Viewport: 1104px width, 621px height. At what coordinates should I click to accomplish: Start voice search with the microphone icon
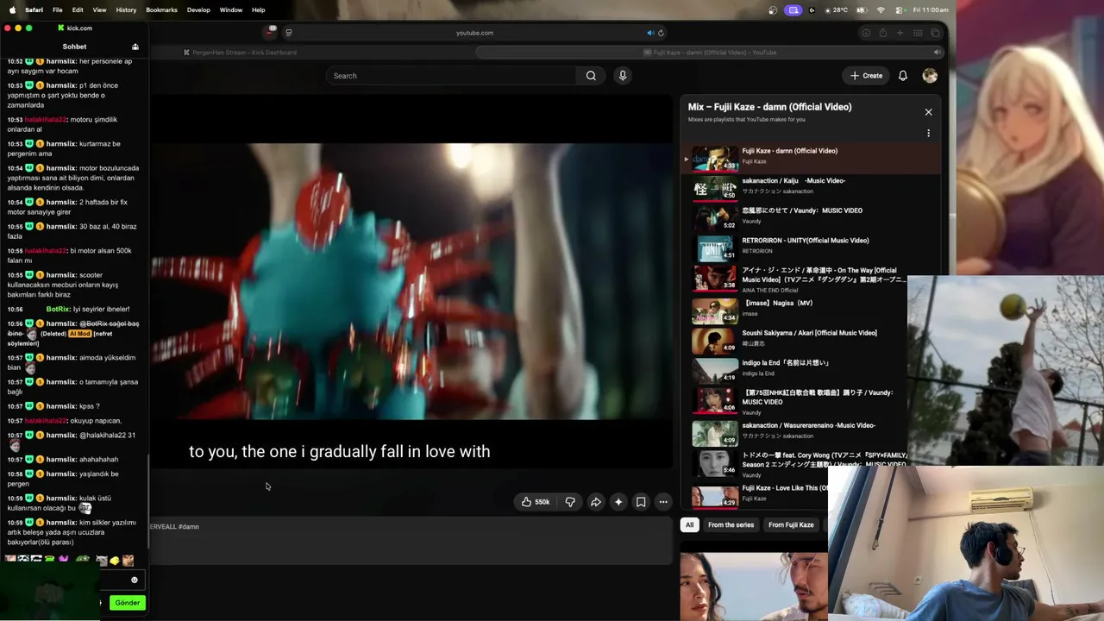(x=622, y=76)
